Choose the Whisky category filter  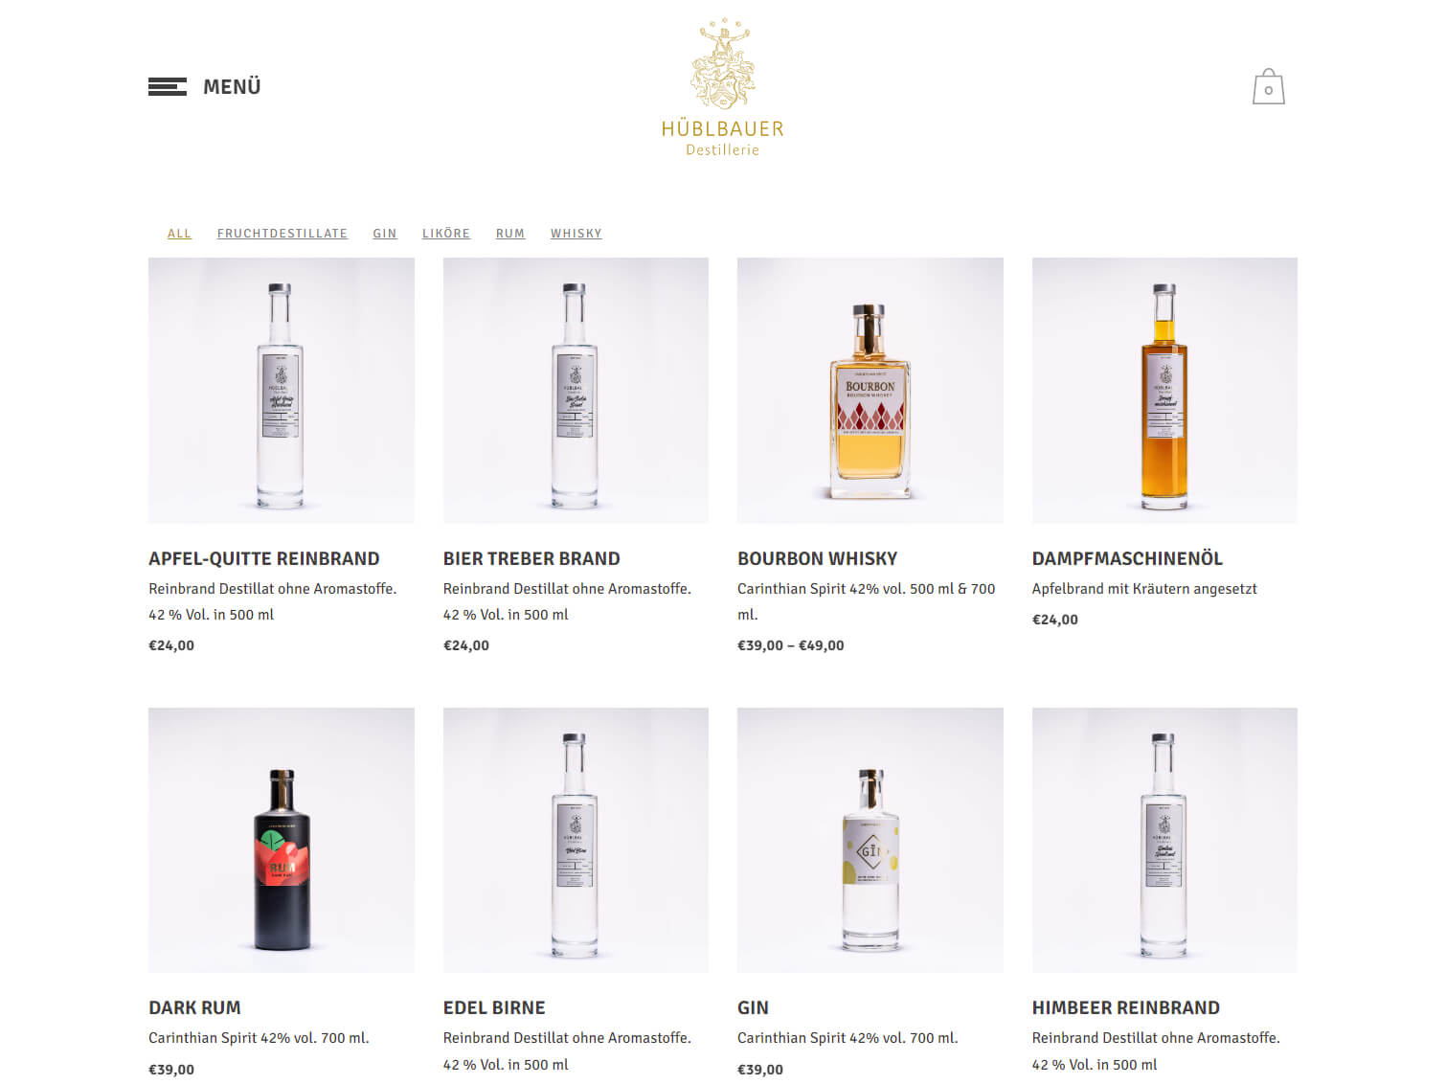point(576,234)
